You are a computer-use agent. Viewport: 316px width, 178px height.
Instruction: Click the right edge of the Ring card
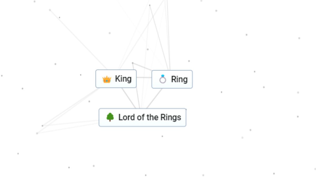(x=192, y=79)
